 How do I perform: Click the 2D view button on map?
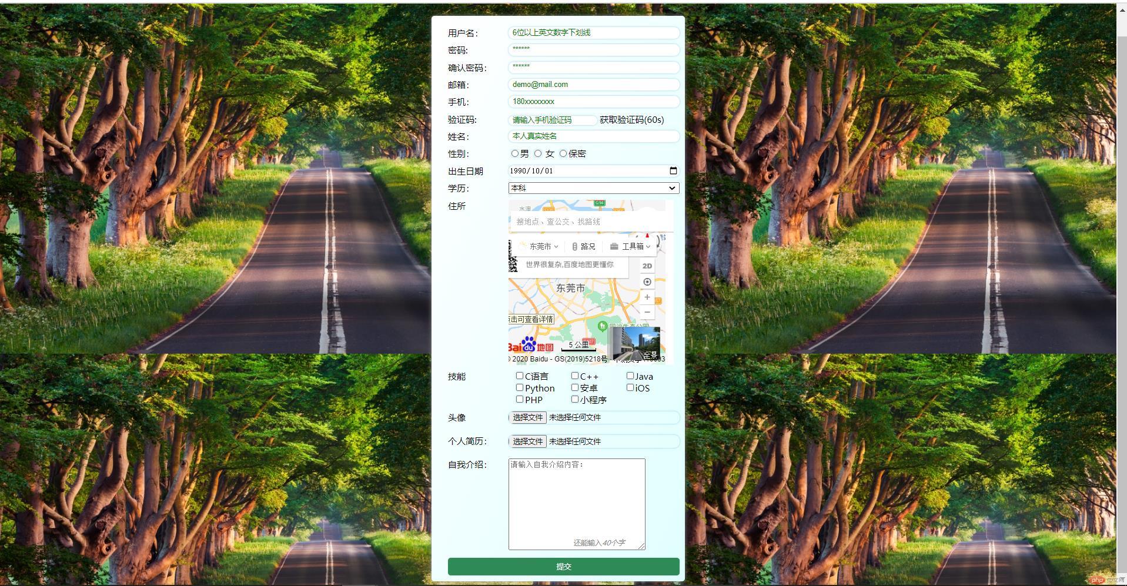(x=647, y=266)
